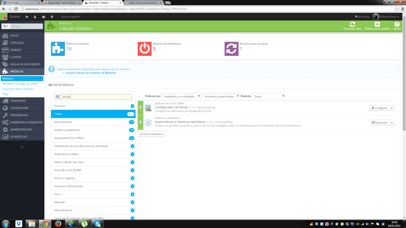Click the Configurar button
The height and width of the screenshot is (228, 406).
click(x=379, y=108)
